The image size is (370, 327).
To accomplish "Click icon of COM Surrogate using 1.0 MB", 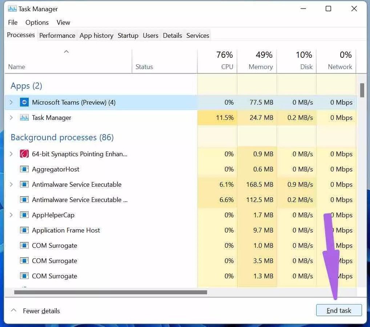I will tap(24, 245).
